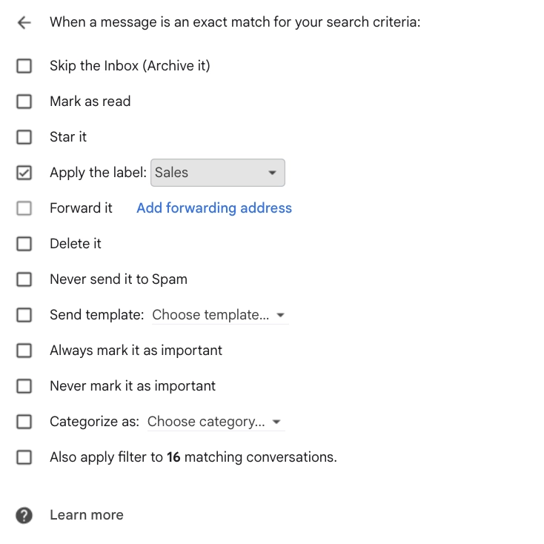The height and width of the screenshot is (544, 544).
Task: Select the Delete it checkbox
Action: (x=24, y=244)
